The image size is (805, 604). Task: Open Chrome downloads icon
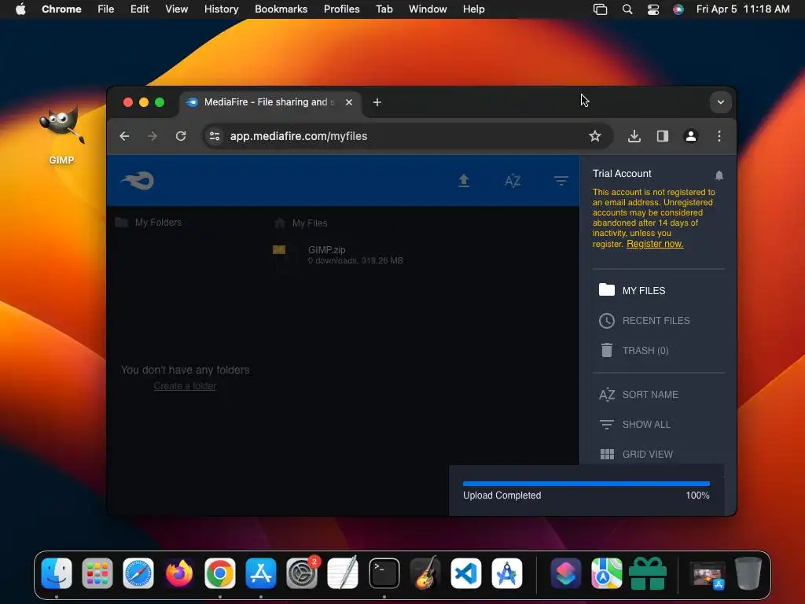tap(634, 136)
